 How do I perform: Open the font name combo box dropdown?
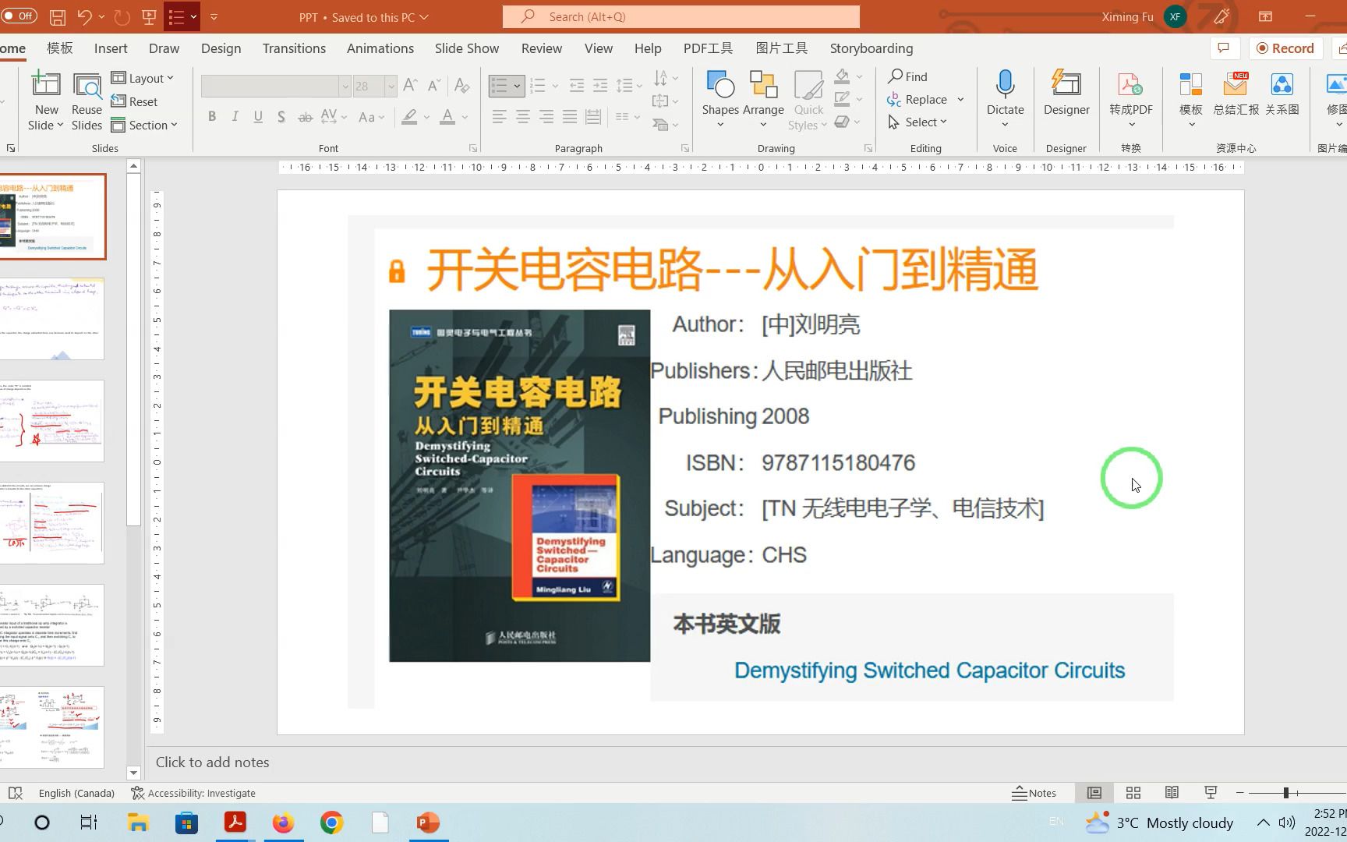345,86
